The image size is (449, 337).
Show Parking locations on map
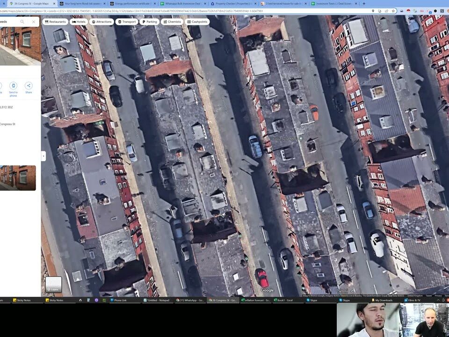pyautogui.click(x=149, y=22)
